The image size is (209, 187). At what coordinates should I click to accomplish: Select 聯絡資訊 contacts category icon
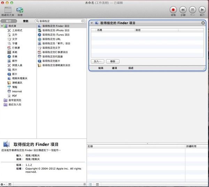pos(9,83)
